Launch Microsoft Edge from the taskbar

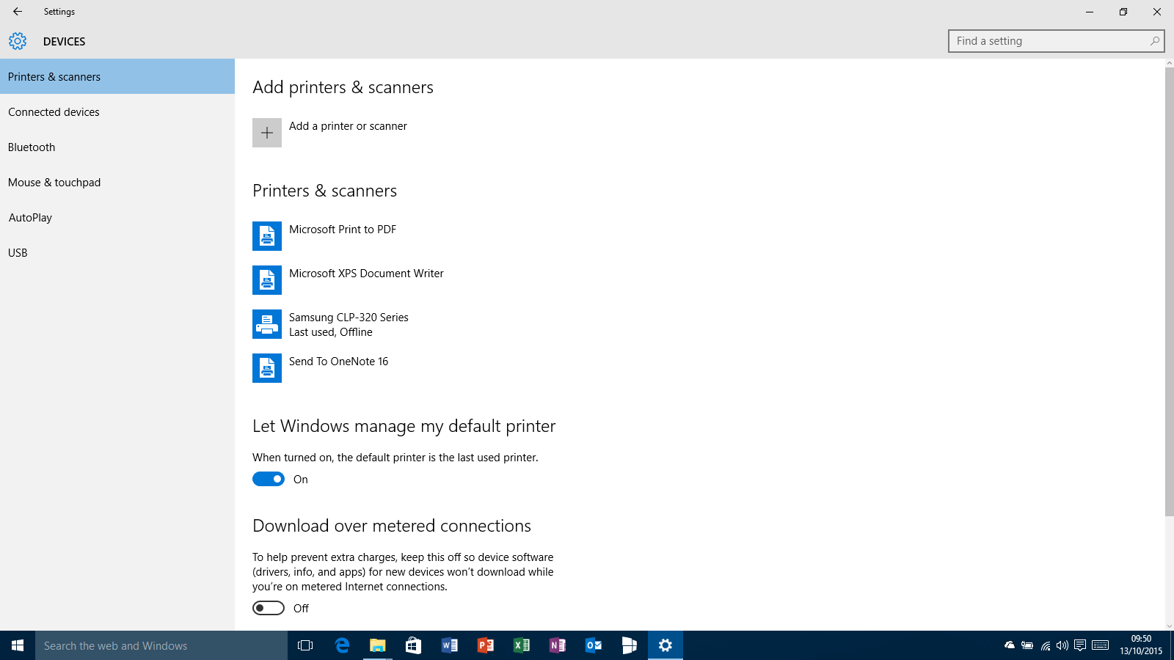point(342,645)
